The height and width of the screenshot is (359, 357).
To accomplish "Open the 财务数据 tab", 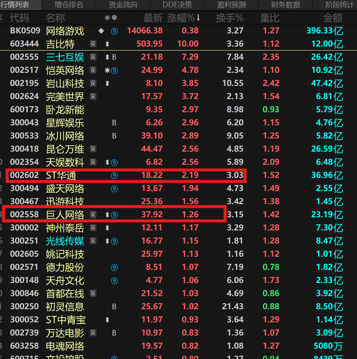I will [286, 5].
